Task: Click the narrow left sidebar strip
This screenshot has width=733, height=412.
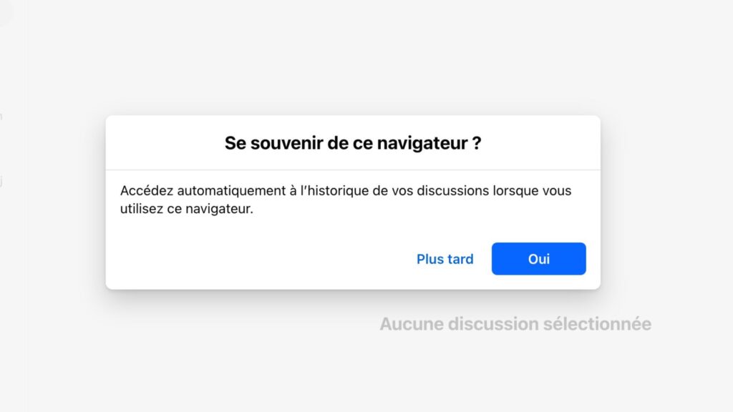Action: [x=13, y=206]
